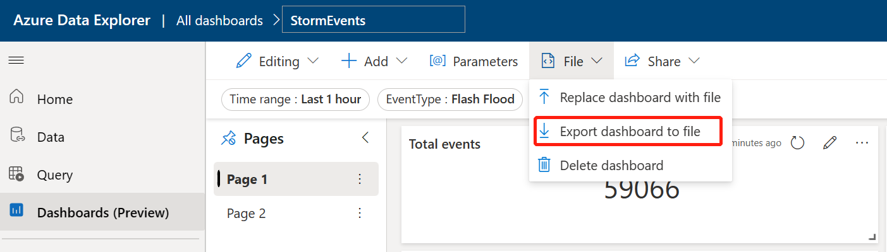Screen dimensions: 887x252
Task: Click the Dashboards chart icon
Action: (x=17, y=210)
